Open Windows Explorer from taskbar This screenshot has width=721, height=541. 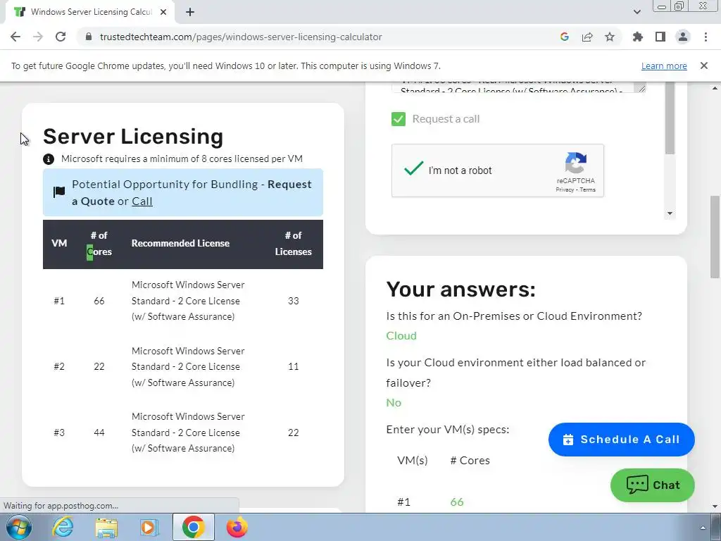coord(106,527)
